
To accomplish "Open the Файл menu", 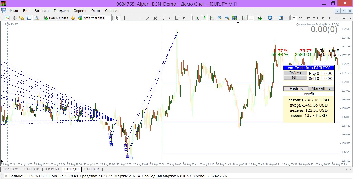I will pos(13,11).
